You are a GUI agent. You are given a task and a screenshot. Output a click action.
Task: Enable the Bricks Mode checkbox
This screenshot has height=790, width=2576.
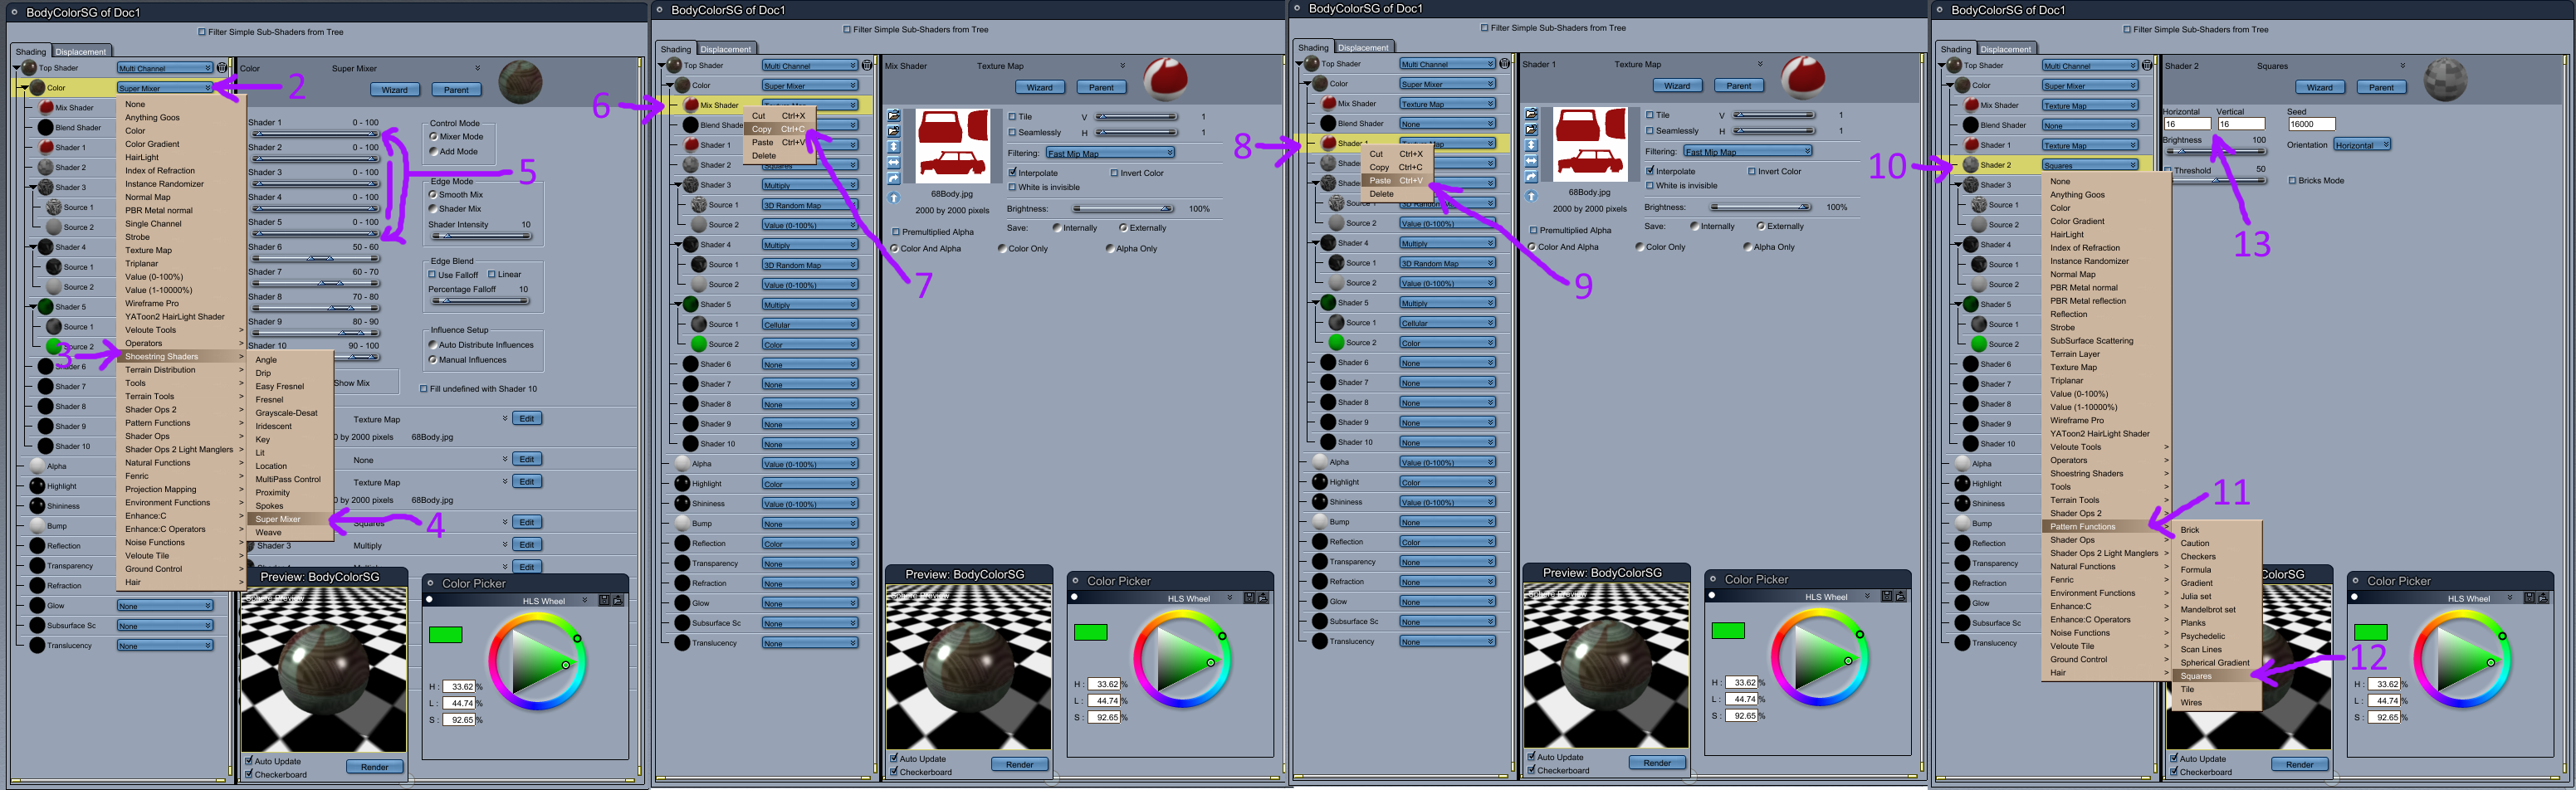point(2292,181)
